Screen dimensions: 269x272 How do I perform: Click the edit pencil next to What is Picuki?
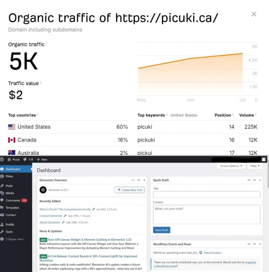[x=94, y=209]
